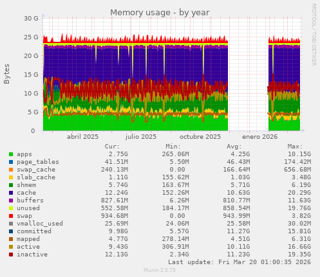This screenshot has width=320, height=277.
Task: Click the active legend color swatch
Action: point(11,247)
